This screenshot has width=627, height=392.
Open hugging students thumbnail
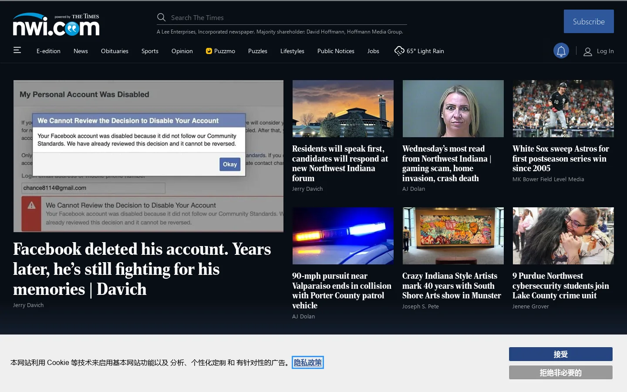pos(563,236)
